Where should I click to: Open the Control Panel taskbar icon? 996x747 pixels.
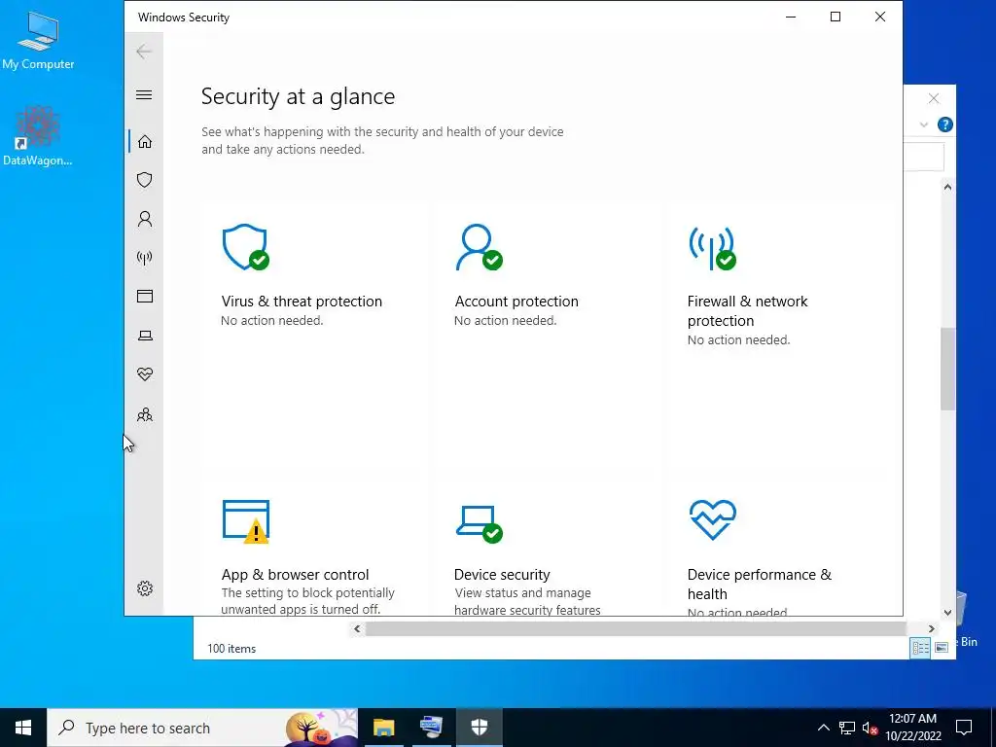pyautogui.click(x=431, y=728)
